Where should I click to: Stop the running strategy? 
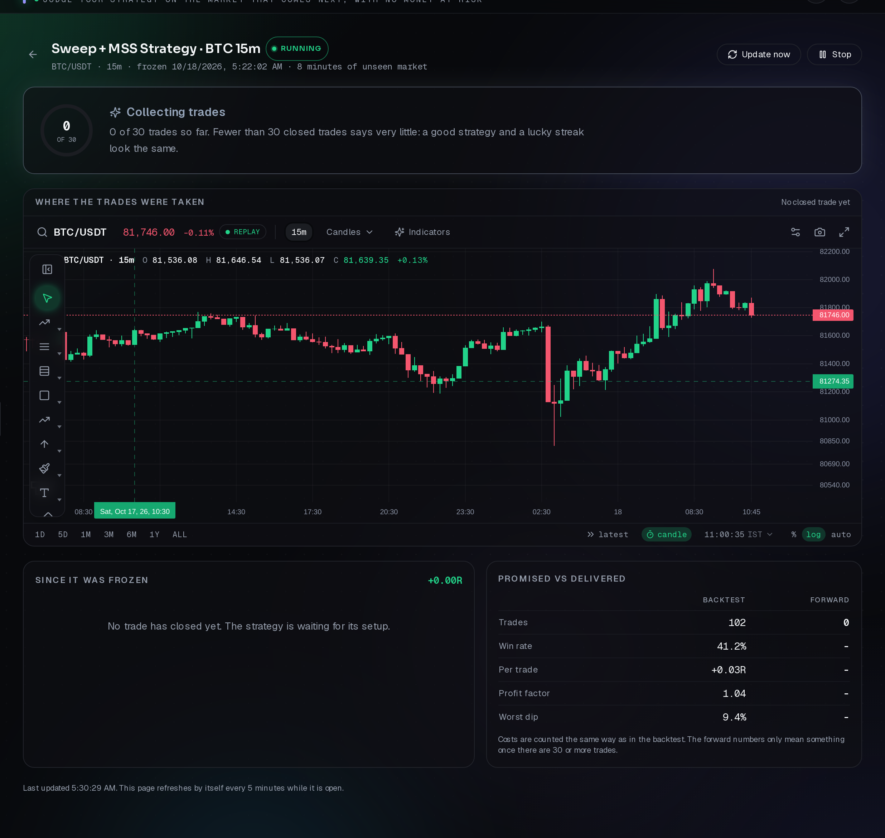(x=834, y=54)
